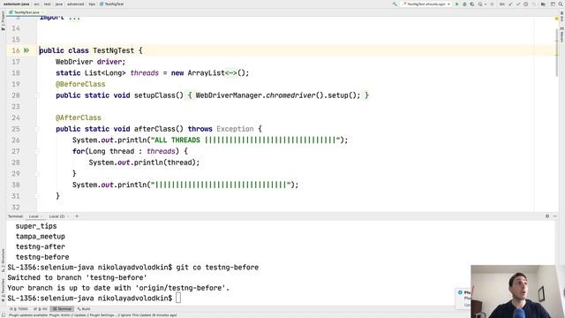Click the @BeforeClass annotation
The width and height of the screenshot is (565, 318).
pos(80,84)
